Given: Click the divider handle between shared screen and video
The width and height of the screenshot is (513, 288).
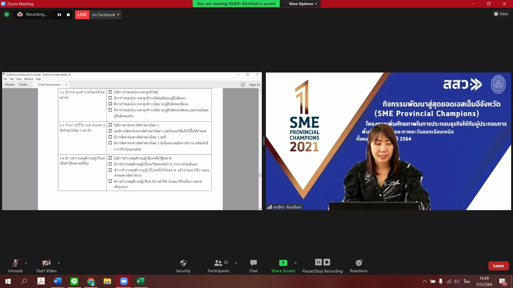Looking at the screenshot, I should pos(264,141).
